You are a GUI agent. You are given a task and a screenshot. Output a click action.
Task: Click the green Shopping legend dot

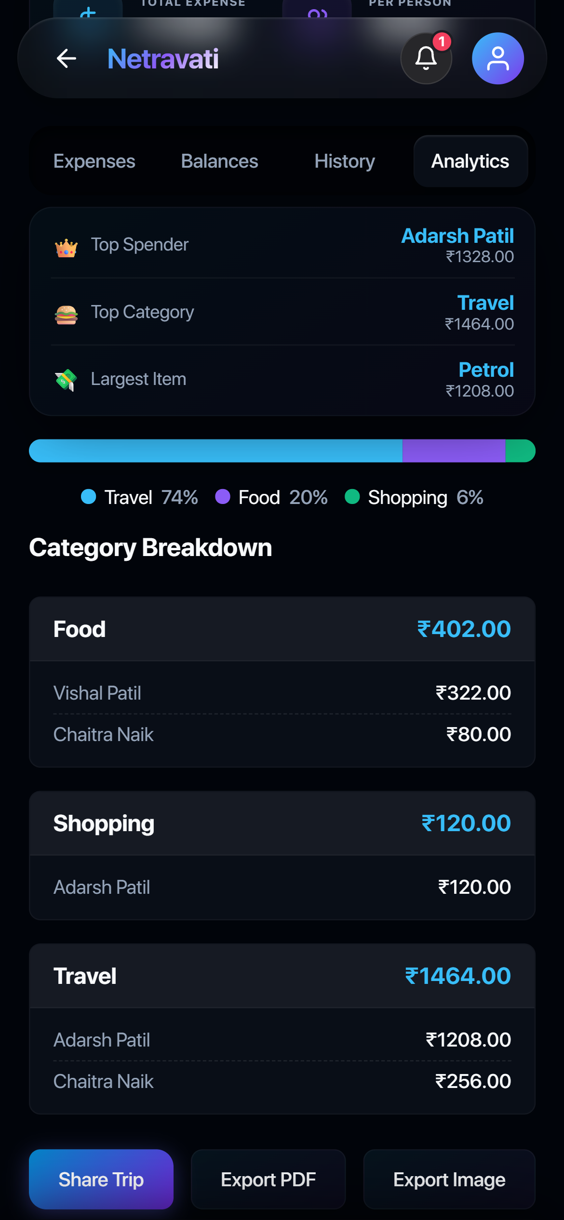352,497
